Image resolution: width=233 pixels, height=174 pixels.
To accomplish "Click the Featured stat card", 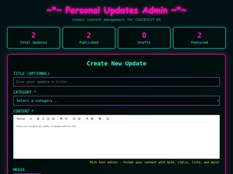I will click(x=199, y=38).
